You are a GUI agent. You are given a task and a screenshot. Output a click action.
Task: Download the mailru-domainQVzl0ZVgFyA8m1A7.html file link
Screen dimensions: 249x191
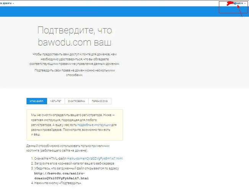[x=94, y=159]
